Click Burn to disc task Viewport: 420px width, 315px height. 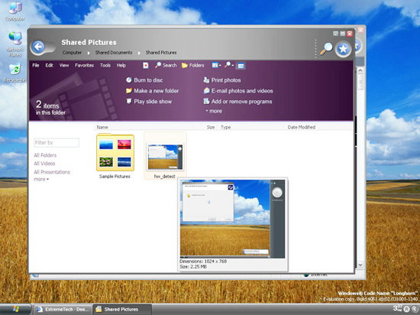[x=144, y=80]
